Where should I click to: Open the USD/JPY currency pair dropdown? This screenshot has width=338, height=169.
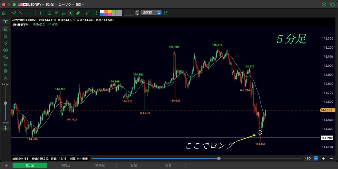click(31, 4)
